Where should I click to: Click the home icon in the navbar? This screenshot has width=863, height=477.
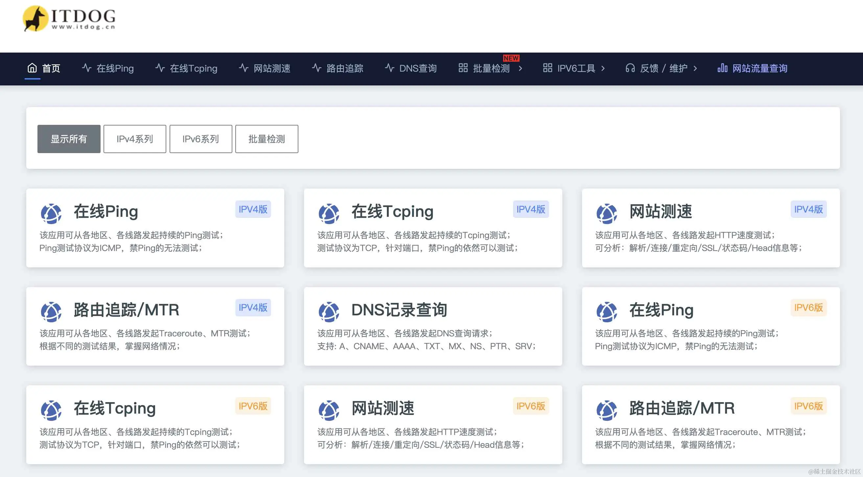tap(32, 68)
